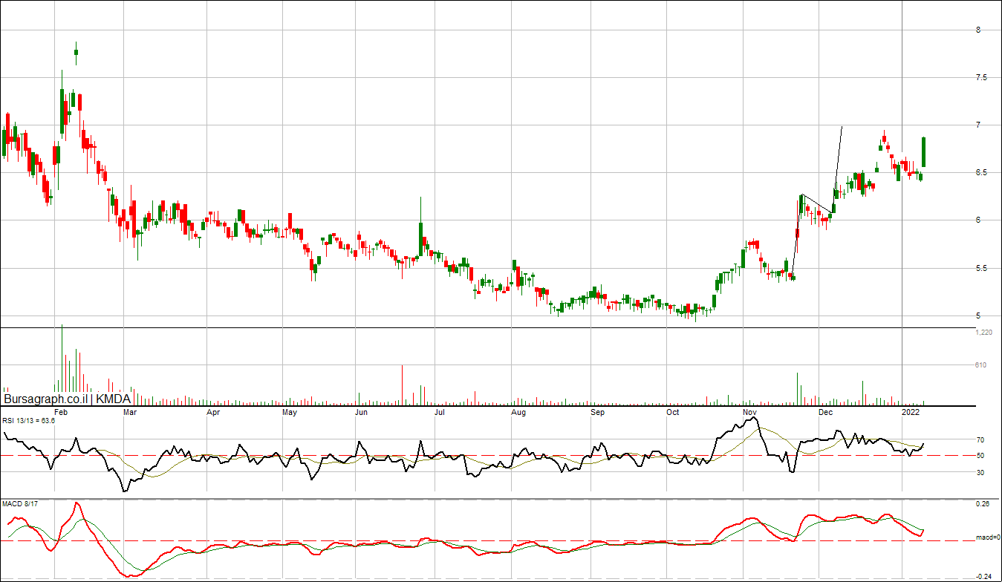The width and height of the screenshot is (1002, 582).
Task: Click the price level label "5"
Action: (977, 315)
